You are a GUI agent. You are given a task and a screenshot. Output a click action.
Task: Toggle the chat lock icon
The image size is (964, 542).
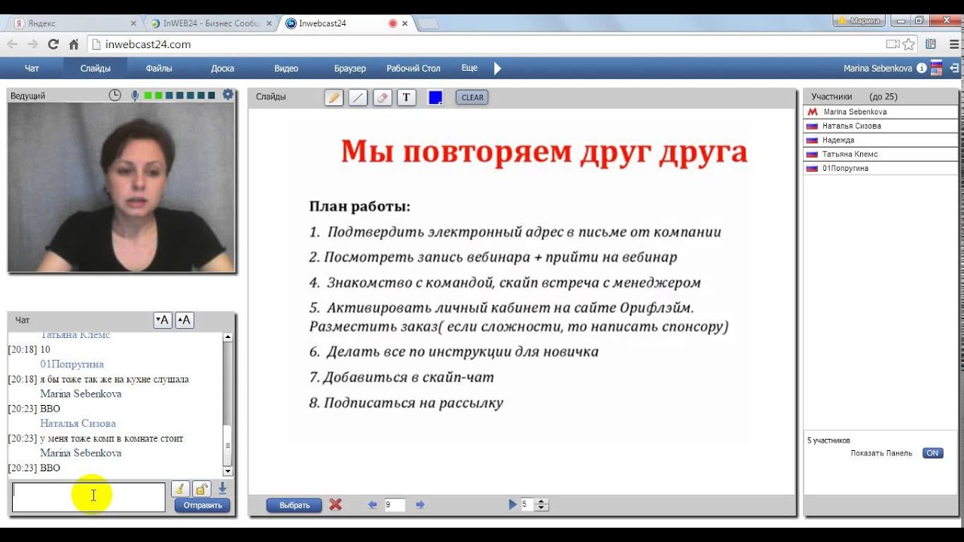(201, 489)
